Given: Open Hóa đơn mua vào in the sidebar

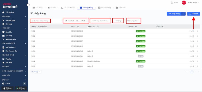Looking at the screenshot, I should pos(11,51).
